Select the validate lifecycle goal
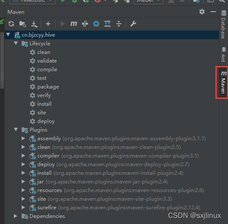Screen dimensions: 228x224 pos(47,61)
